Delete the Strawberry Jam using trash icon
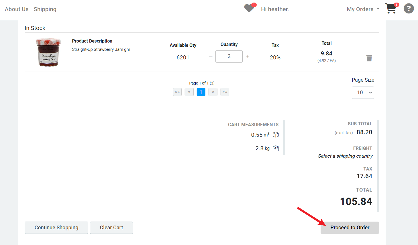Viewport: 418px width, 245px height. click(369, 58)
